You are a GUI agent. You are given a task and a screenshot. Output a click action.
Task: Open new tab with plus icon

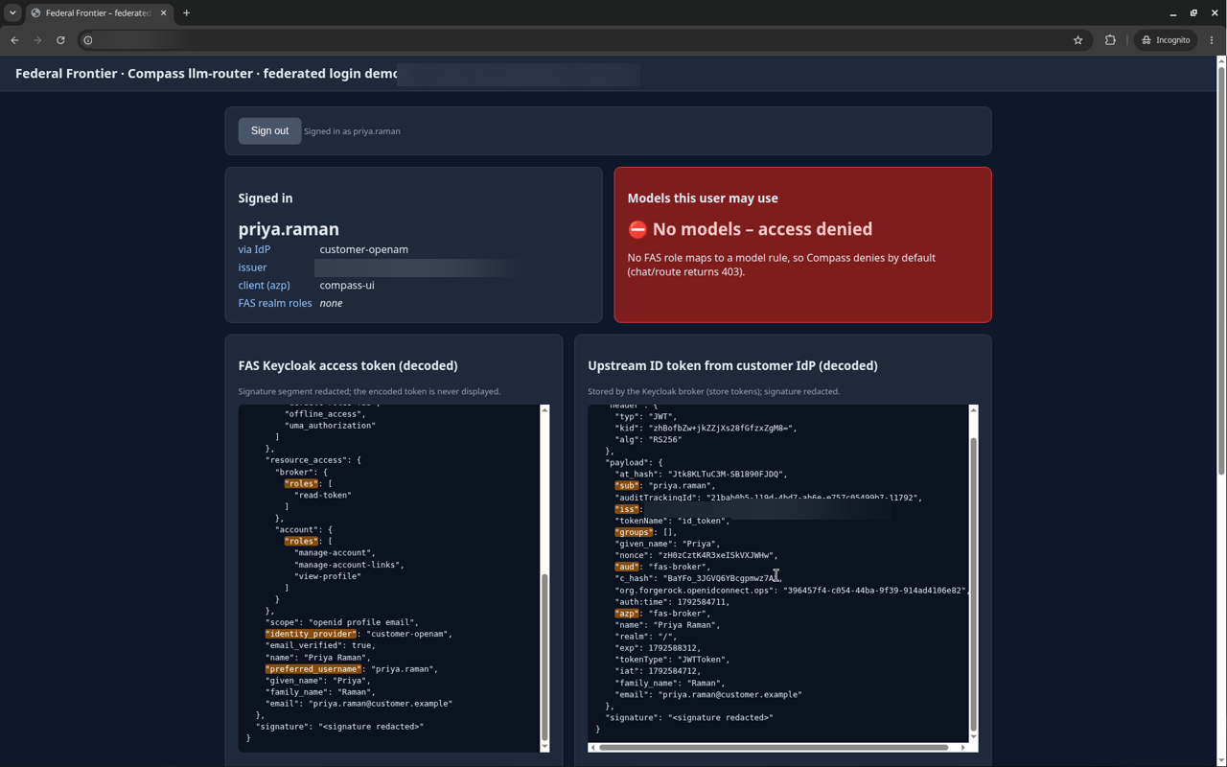186,13
